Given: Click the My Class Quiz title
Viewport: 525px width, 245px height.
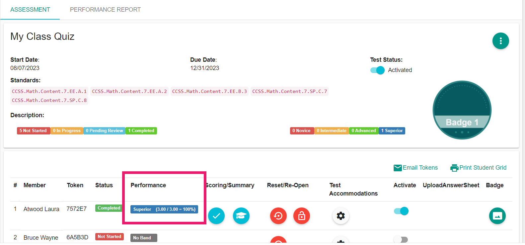Looking at the screenshot, I should click(x=42, y=37).
